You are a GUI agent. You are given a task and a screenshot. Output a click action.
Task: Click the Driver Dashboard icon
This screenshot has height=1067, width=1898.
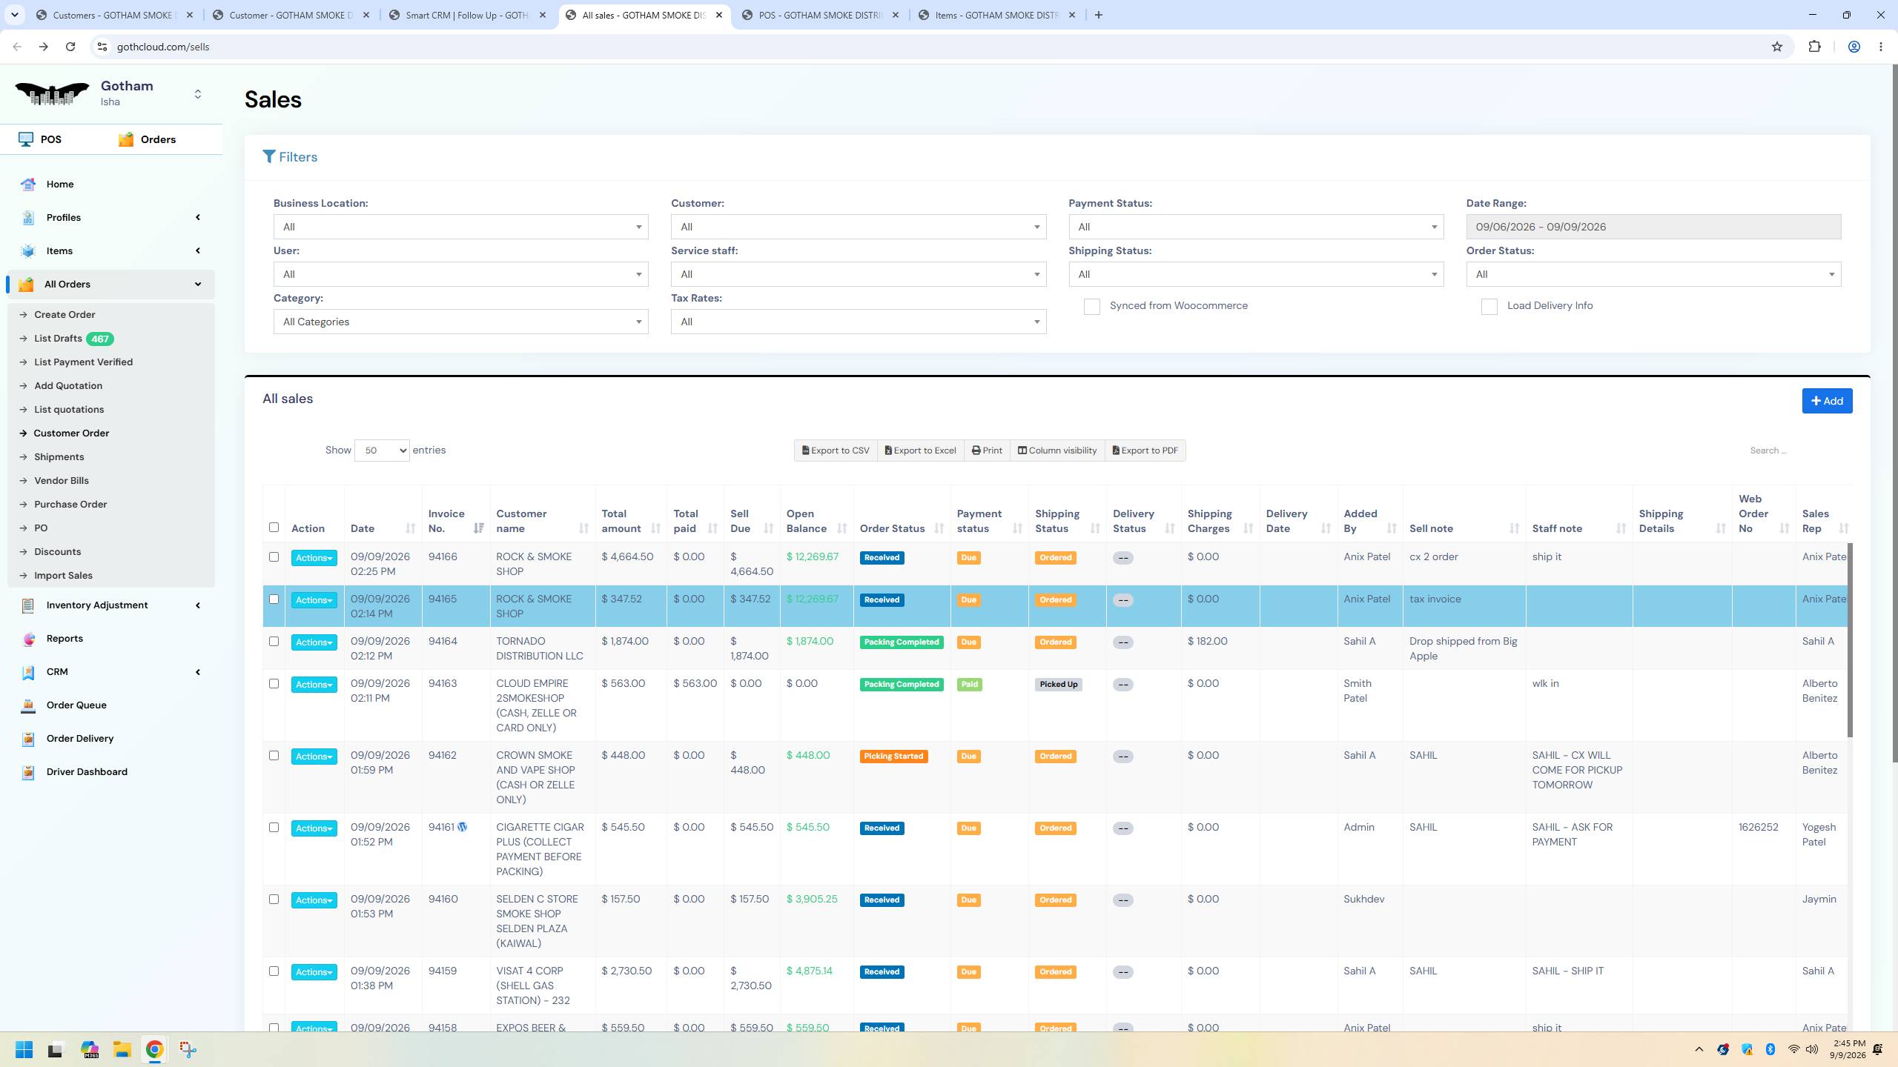coord(28,772)
